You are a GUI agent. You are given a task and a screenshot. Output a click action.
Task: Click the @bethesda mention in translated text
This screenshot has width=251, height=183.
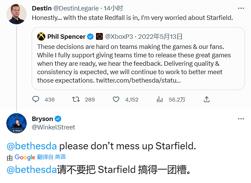[x=32, y=170]
